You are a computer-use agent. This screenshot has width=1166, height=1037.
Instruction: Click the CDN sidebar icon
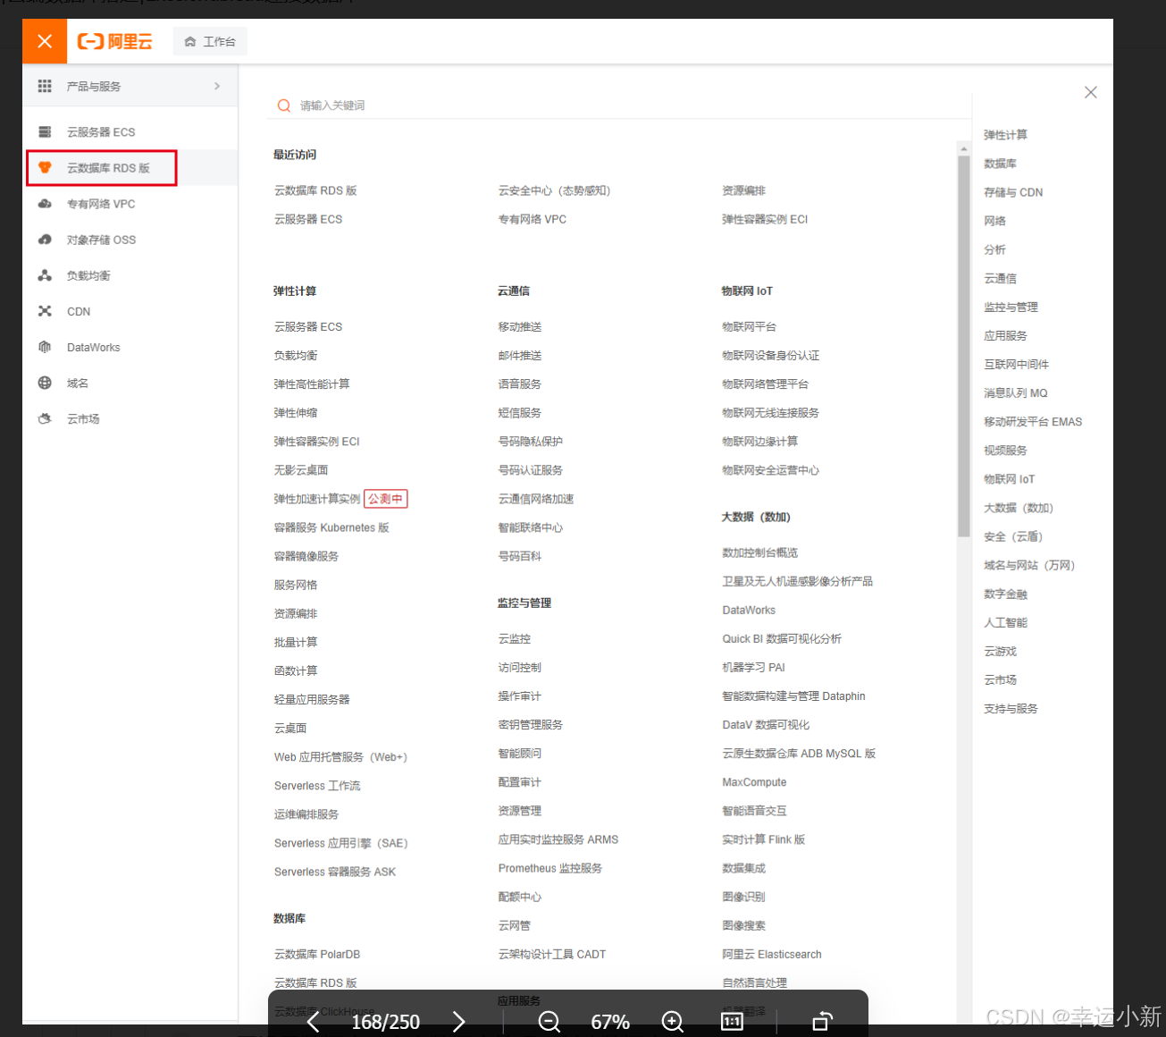(45, 311)
